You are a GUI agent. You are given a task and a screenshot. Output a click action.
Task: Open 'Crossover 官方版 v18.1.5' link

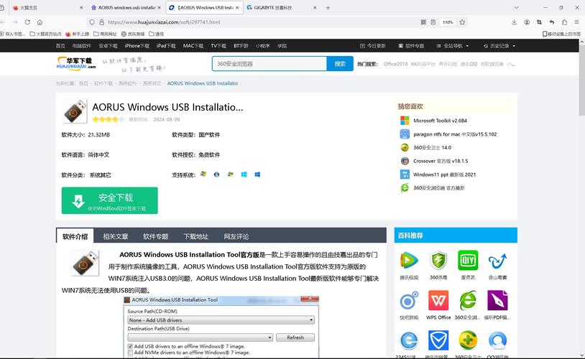(x=441, y=161)
